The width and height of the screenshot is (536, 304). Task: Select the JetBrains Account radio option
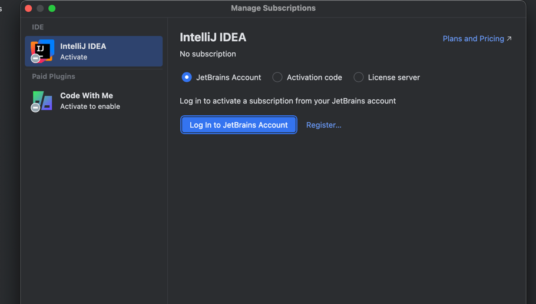(x=187, y=77)
